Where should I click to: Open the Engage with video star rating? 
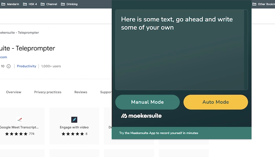(73, 134)
